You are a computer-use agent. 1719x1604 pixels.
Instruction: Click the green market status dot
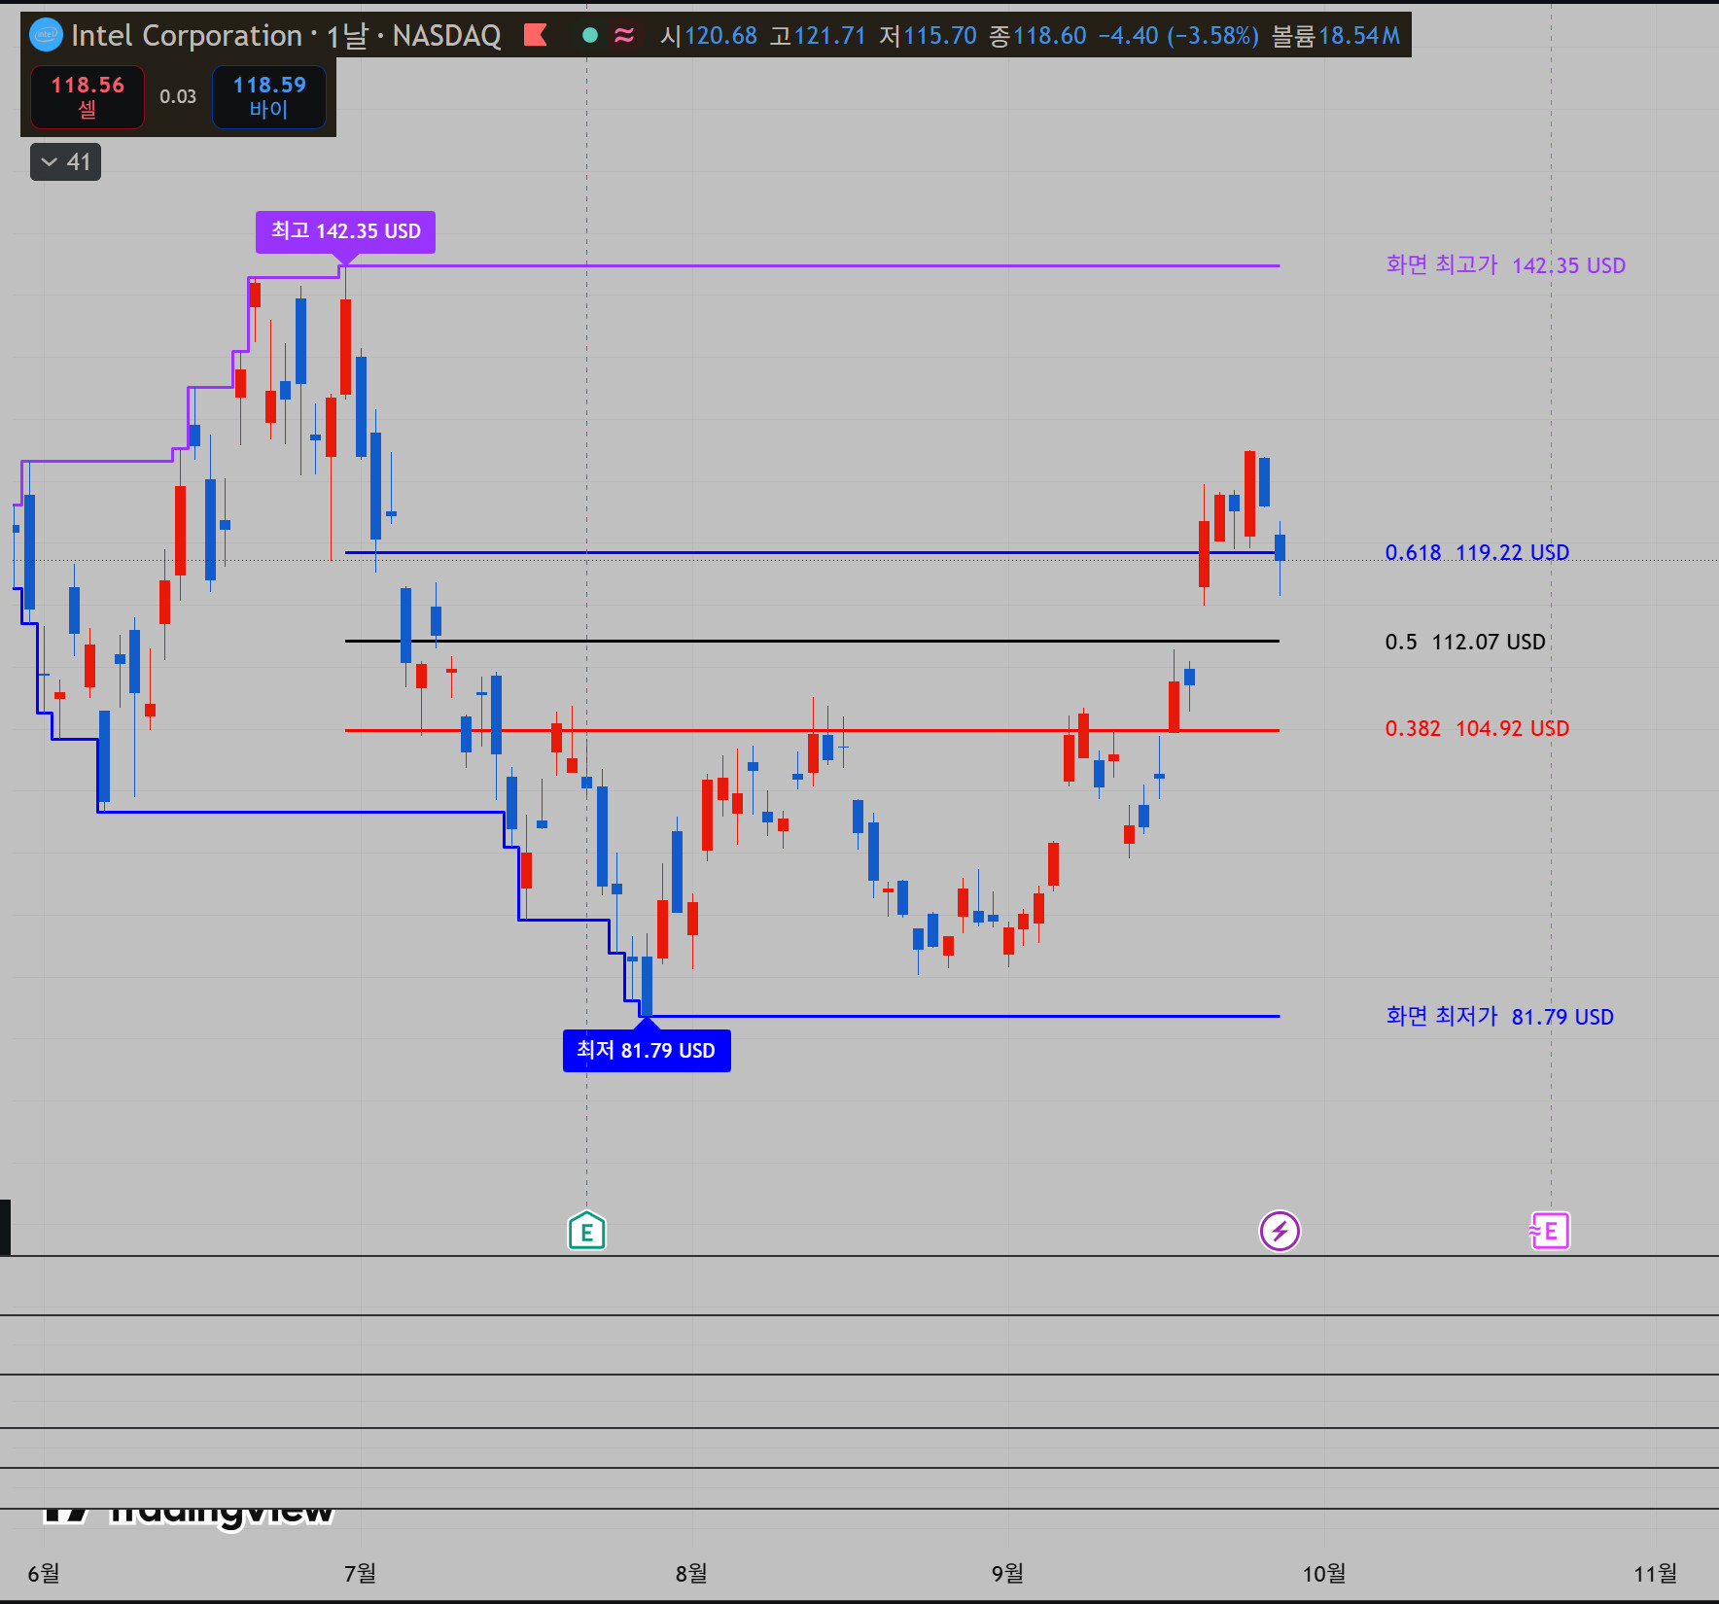click(589, 36)
